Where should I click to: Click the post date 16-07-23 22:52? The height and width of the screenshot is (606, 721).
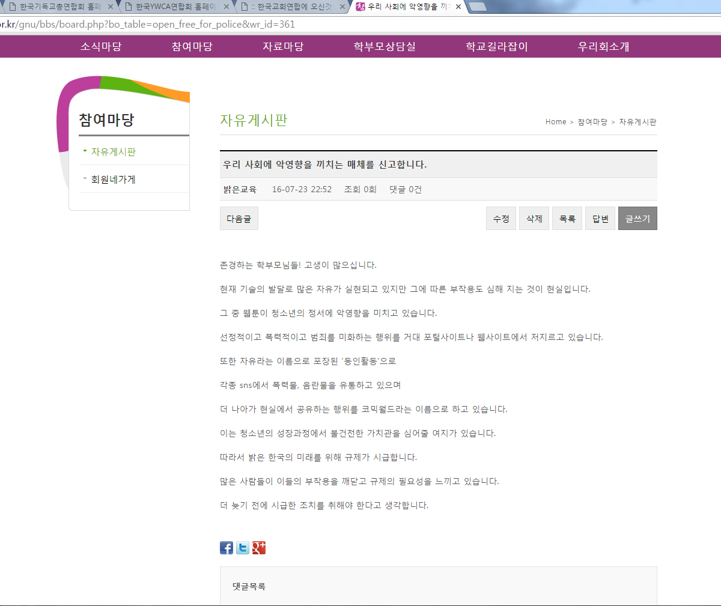point(302,189)
